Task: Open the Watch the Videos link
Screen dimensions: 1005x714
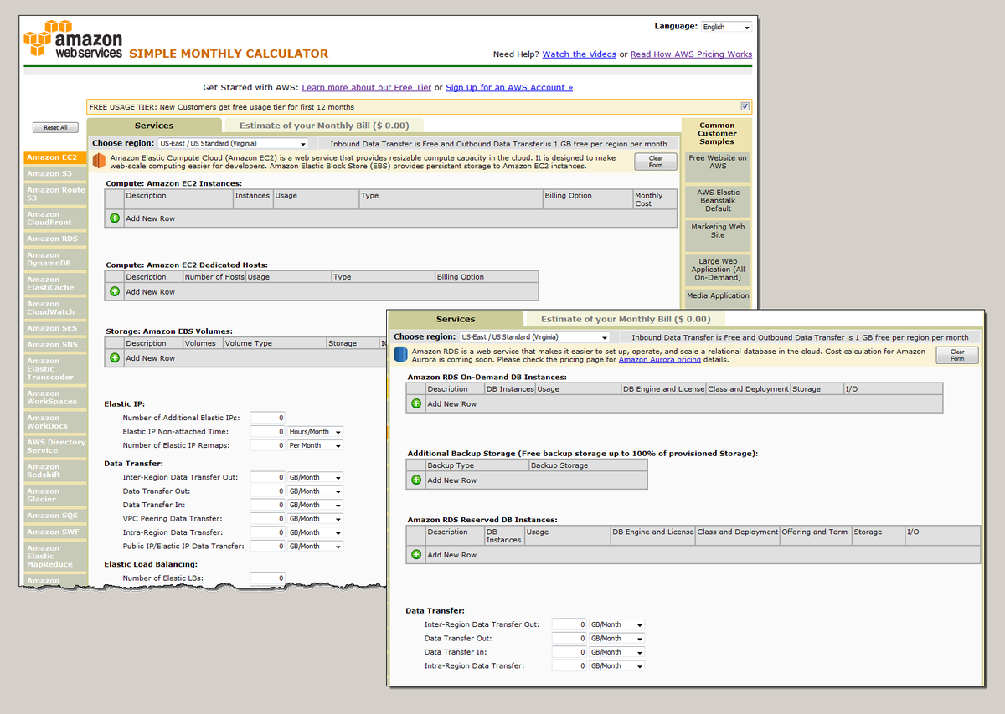Action: [579, 54]
